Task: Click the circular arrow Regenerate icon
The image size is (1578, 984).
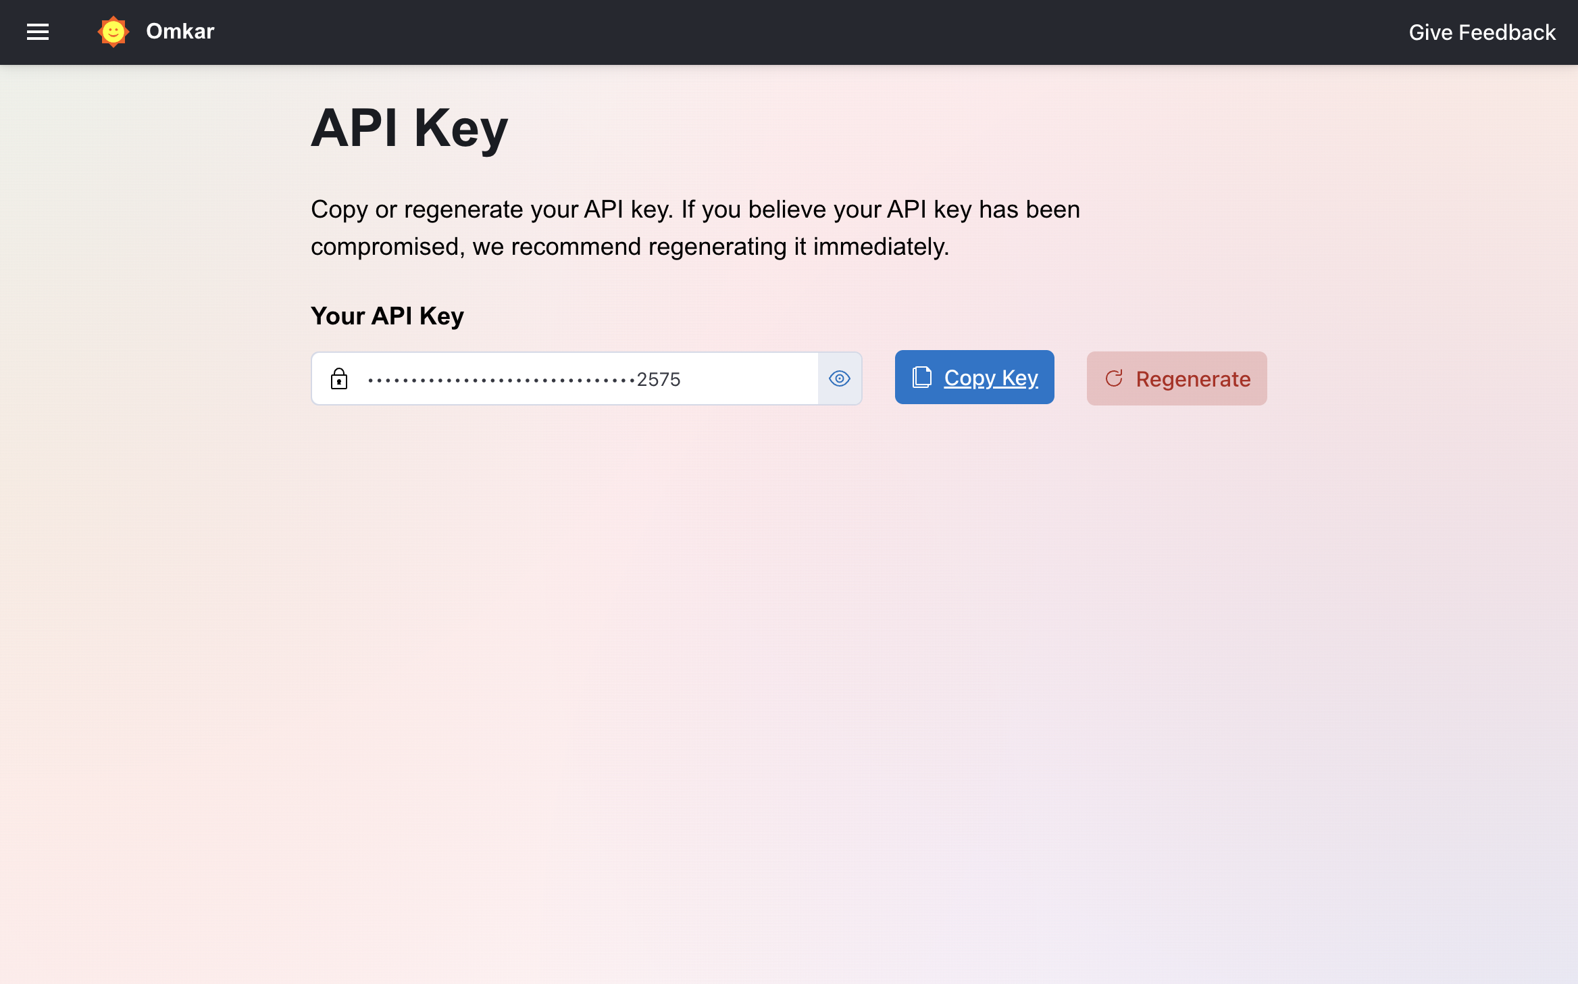Action: (1114, 378)
